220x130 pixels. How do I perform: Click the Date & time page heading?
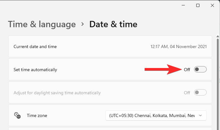point(113,24)
